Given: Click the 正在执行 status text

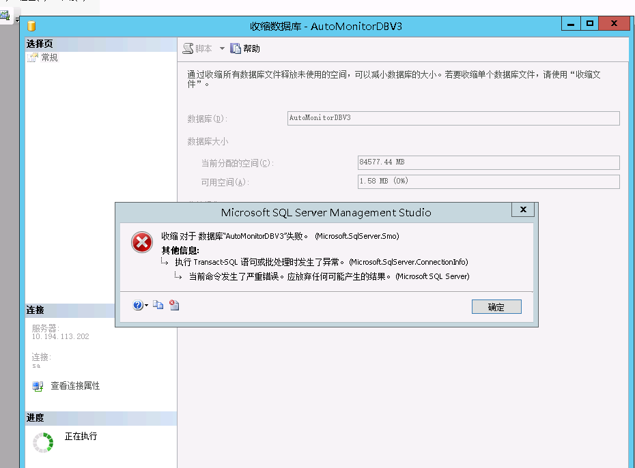Looking at the screenshot, I should 81,436.
